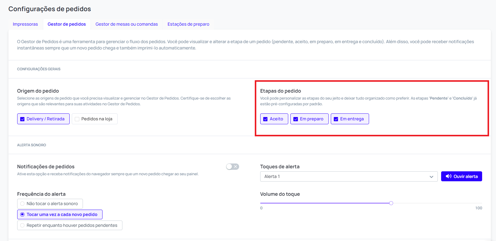Click the volume slider track's left end
Screen dimensions: 496x241
coord(261,203)
